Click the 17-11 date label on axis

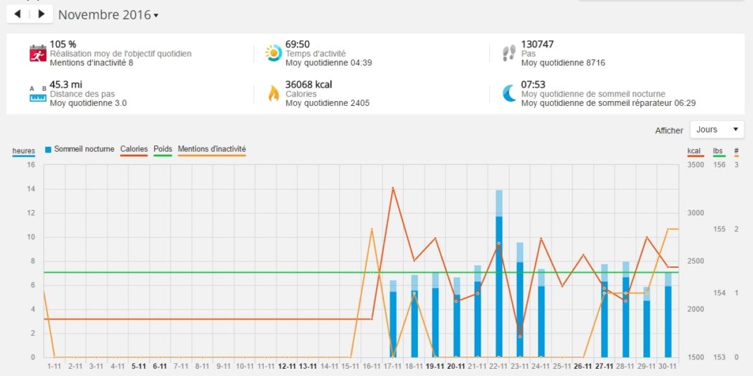tap(393, 365)
